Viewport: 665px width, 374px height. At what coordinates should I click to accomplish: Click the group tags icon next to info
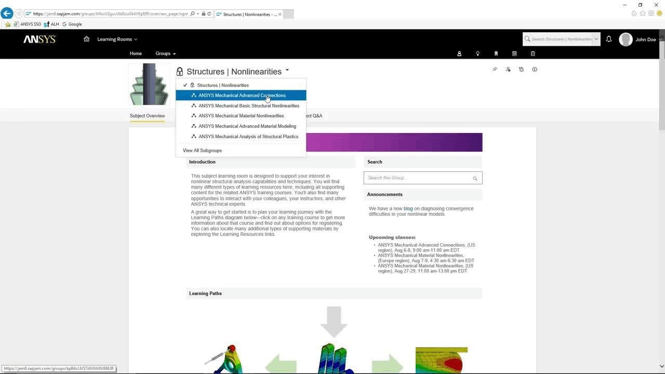(521, 69)
